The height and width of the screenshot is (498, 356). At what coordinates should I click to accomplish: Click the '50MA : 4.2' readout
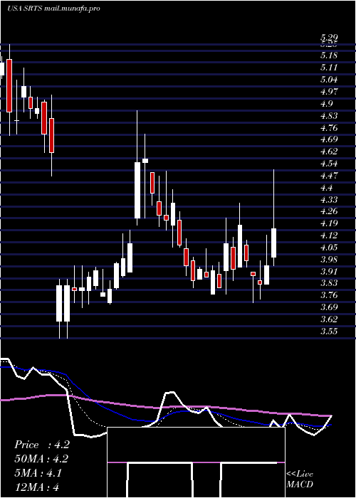click(x=41, y=459)
